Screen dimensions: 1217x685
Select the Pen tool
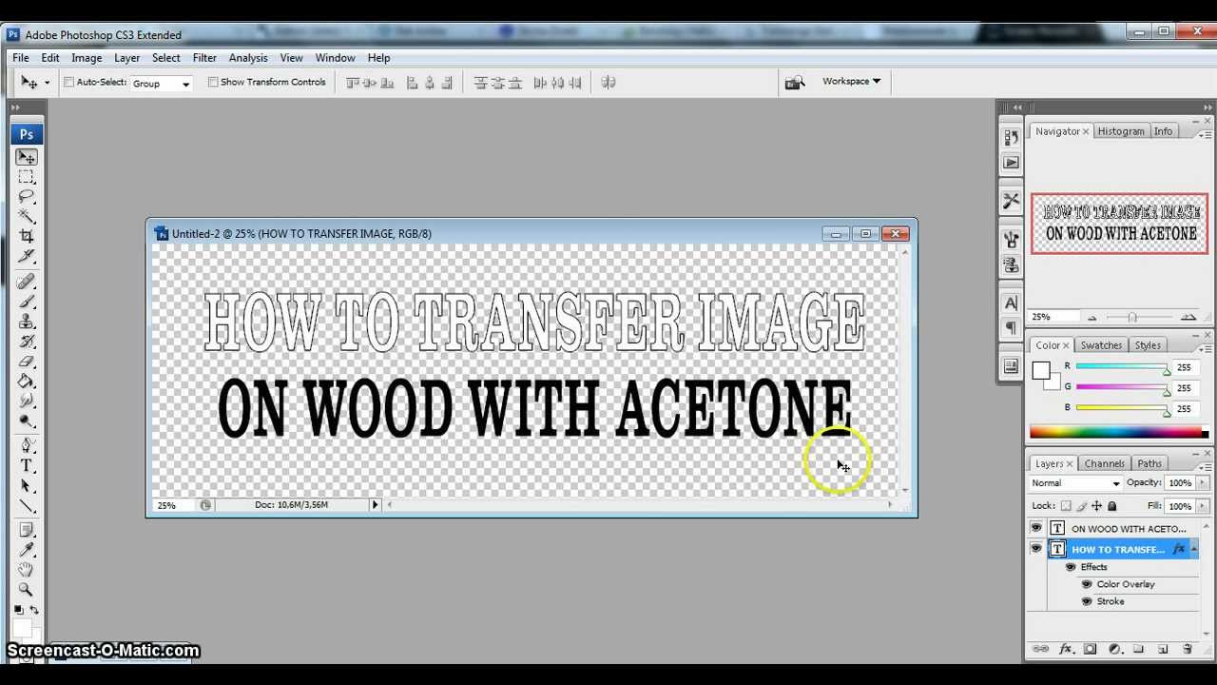click(x=27, y=445)
